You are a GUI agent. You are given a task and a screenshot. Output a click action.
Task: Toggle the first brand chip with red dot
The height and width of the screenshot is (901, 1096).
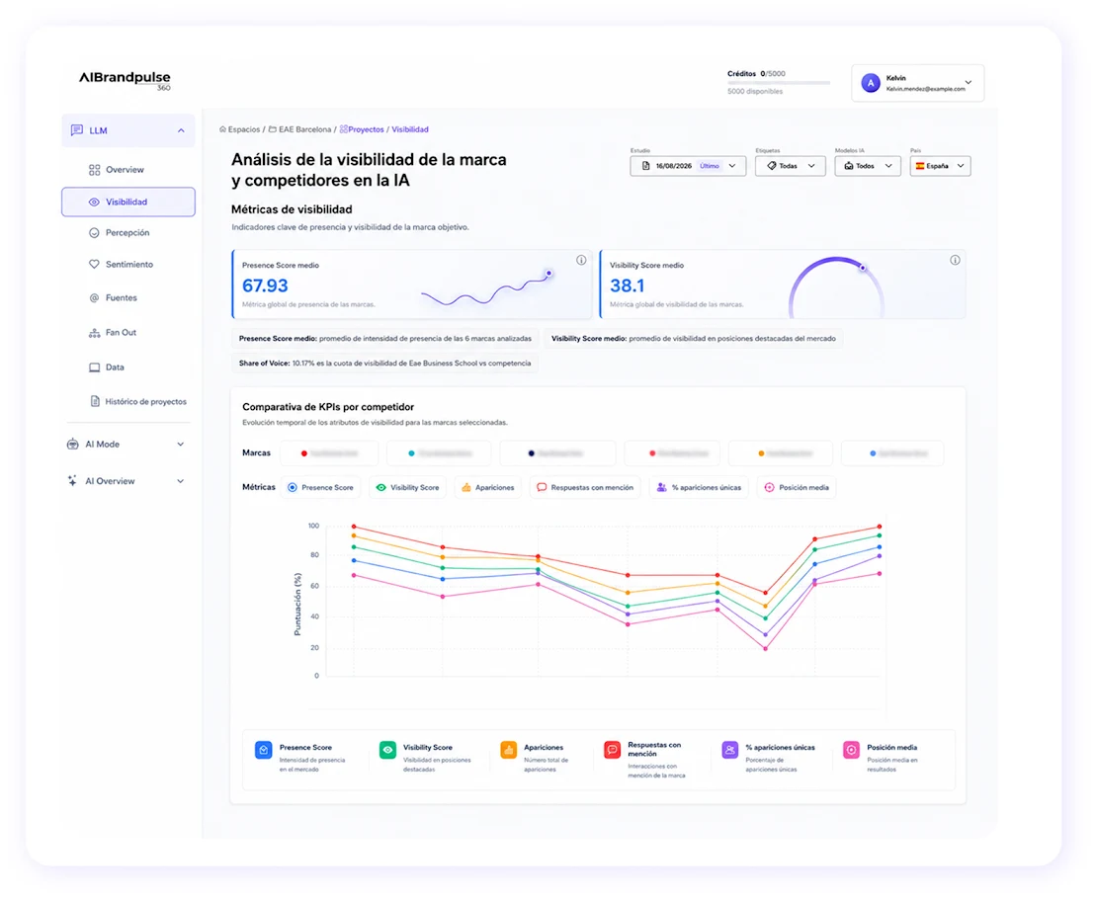click(329, 452)
